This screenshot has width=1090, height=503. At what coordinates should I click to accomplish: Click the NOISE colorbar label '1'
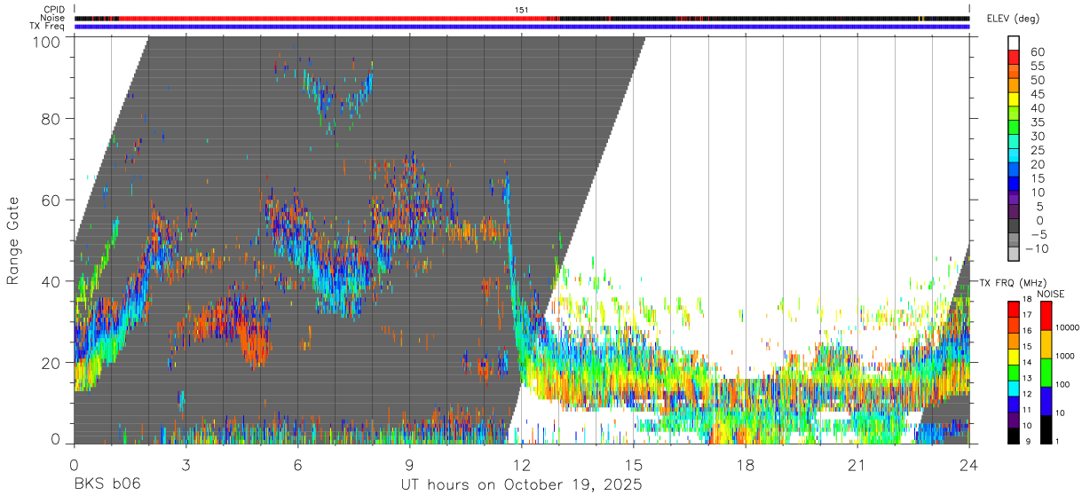pos(1055,441)
